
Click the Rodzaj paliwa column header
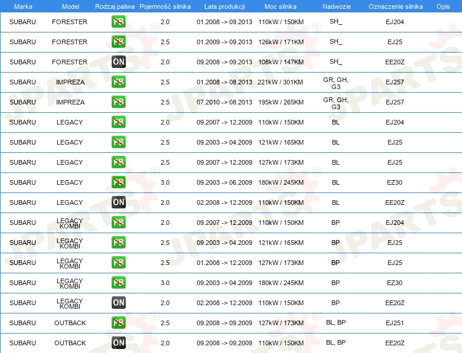(115, 6)
